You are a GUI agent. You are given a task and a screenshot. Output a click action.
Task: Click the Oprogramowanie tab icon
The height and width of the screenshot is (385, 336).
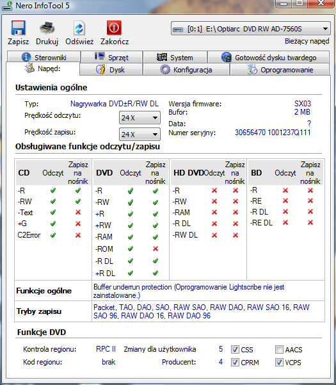[x=252, y=69]
